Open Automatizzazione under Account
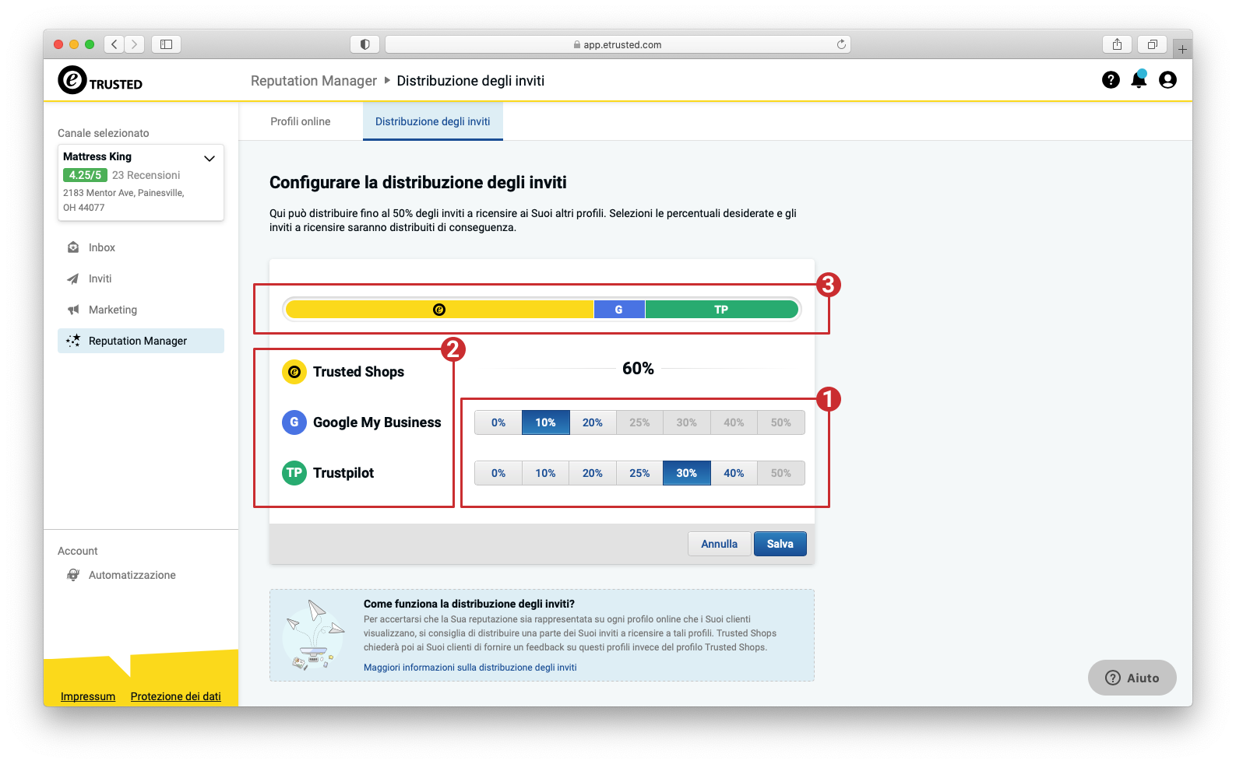Image resolution: width=1236 pixels, height=764 pixels. [x=141, y=575]
